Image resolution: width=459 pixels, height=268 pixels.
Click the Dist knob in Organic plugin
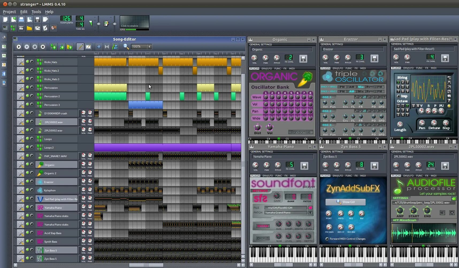click(x=257, y=127)
